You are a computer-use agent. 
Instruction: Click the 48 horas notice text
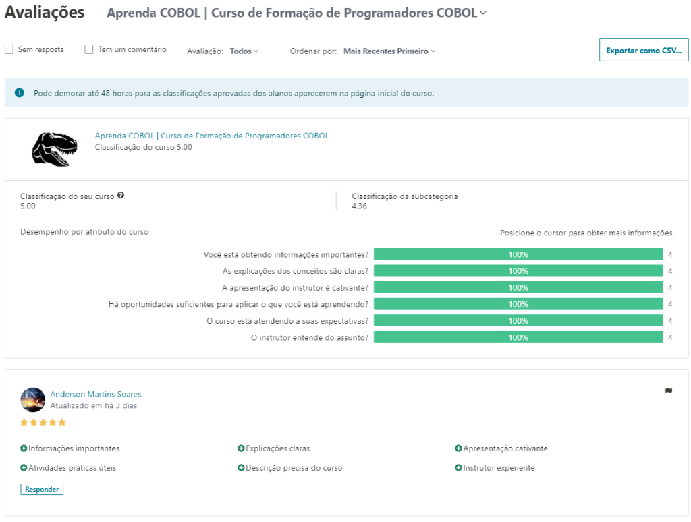click(233, 93)
